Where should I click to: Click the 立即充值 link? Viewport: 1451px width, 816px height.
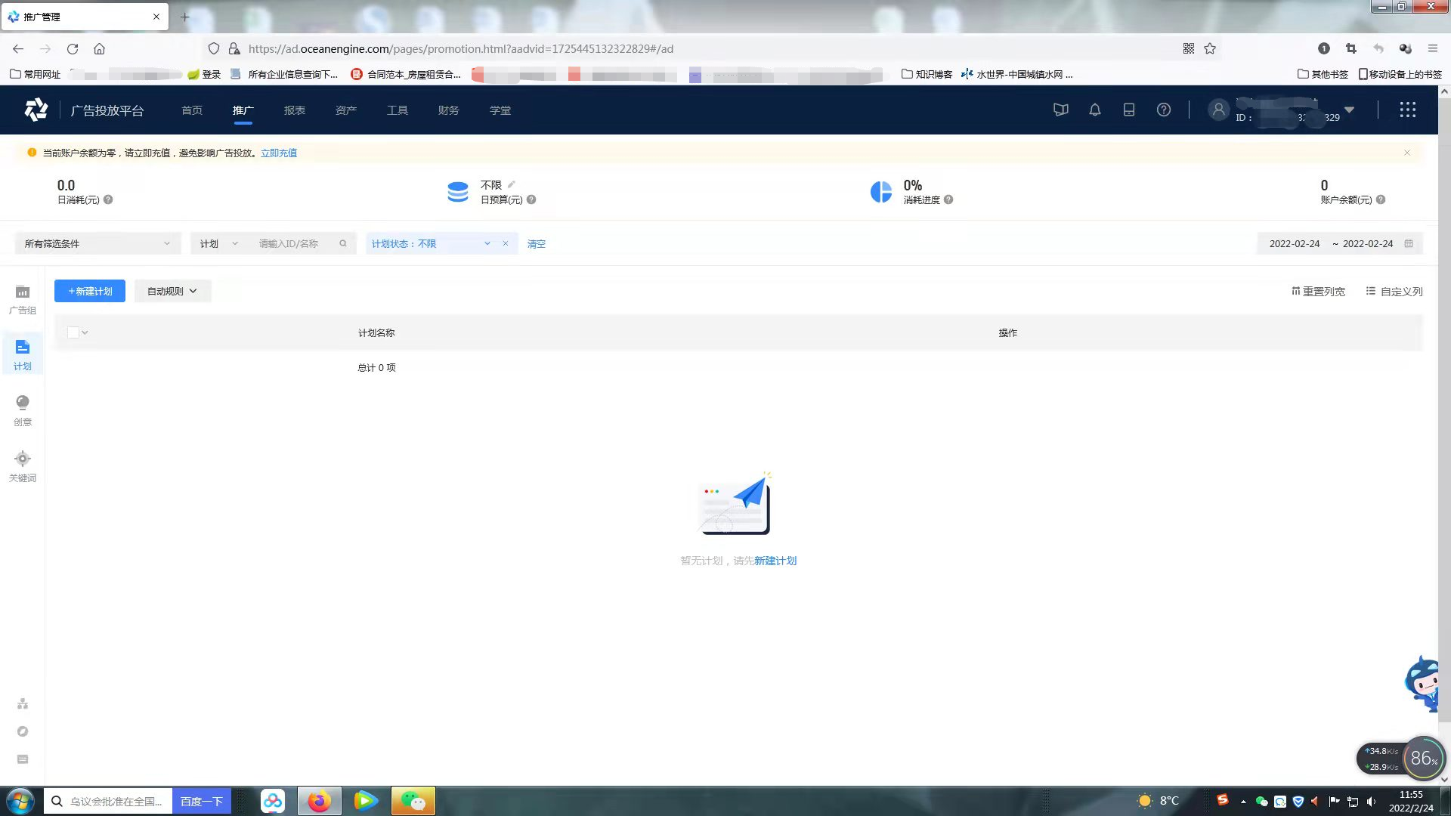point(279,153)
